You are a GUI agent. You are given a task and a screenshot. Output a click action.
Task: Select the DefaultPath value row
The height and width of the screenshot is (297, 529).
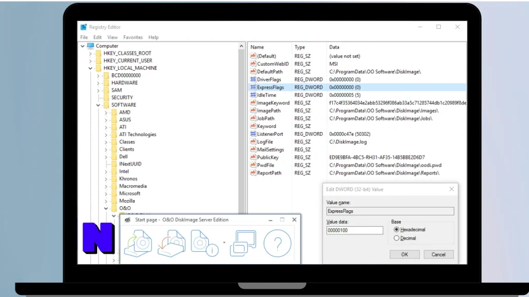coord(357,72)
